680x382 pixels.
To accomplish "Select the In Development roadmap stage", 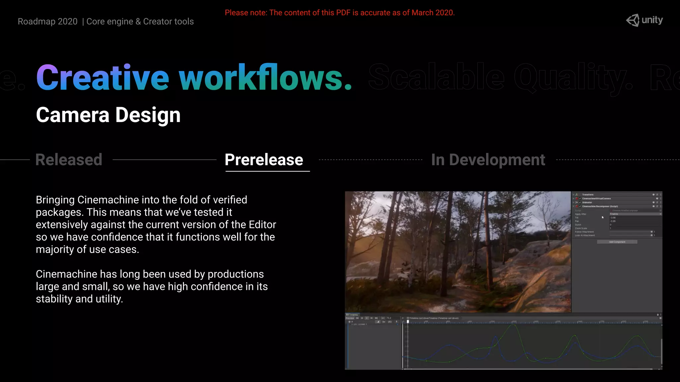I will (488, 159).
